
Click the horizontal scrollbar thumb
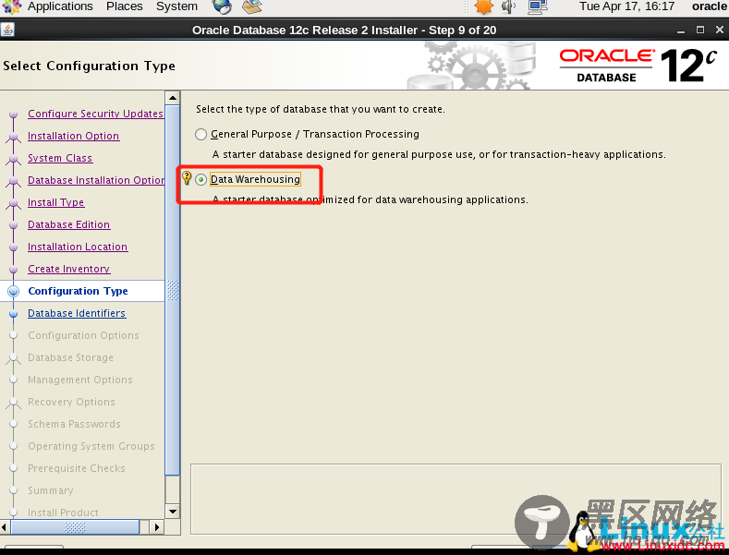(x=75, y=527)
